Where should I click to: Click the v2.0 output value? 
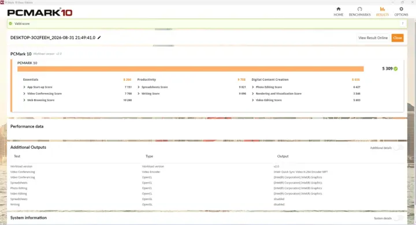[276, 166]
